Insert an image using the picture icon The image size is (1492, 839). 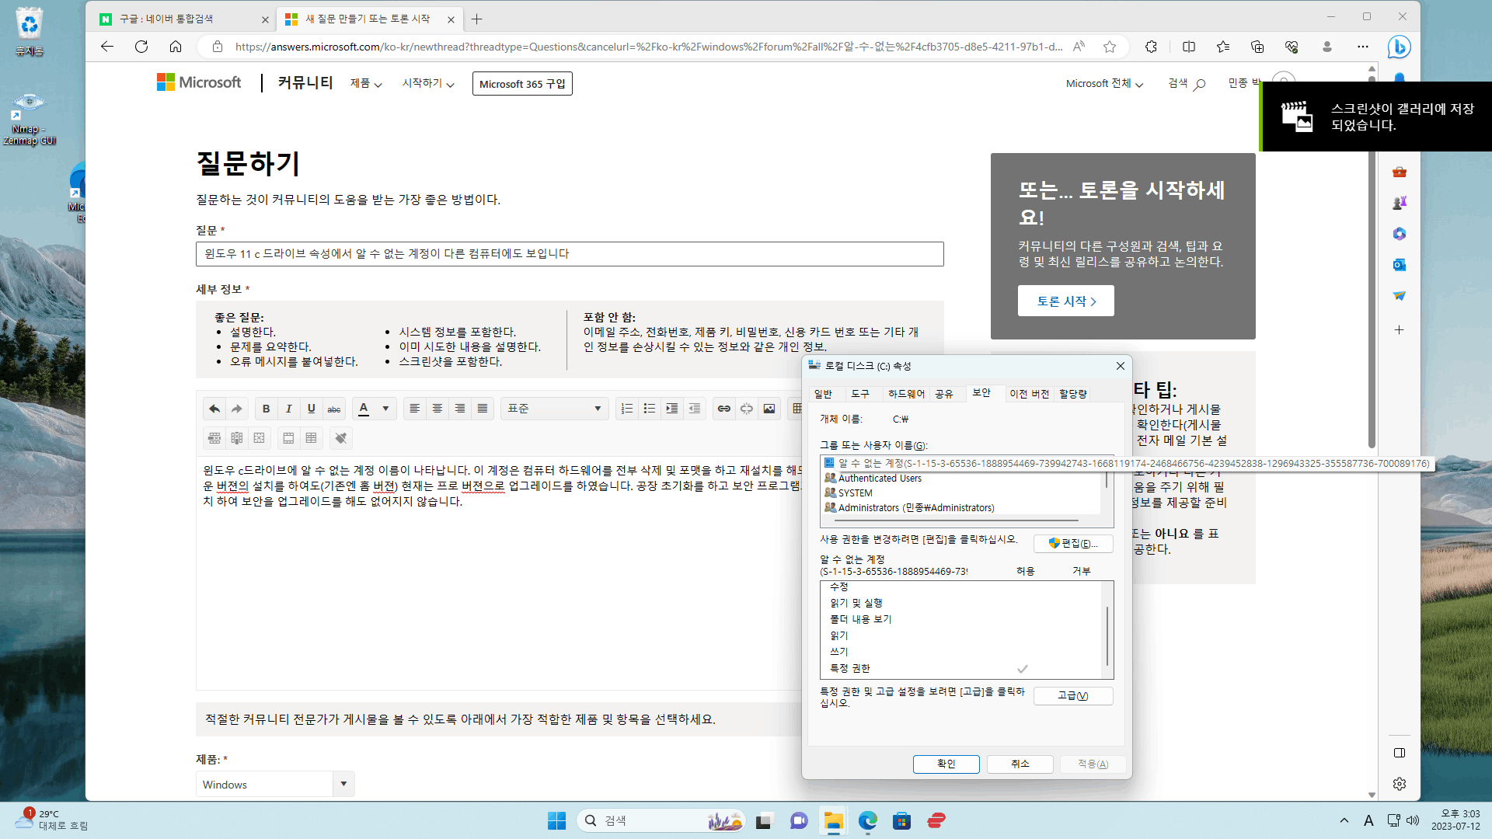point(769,409)
